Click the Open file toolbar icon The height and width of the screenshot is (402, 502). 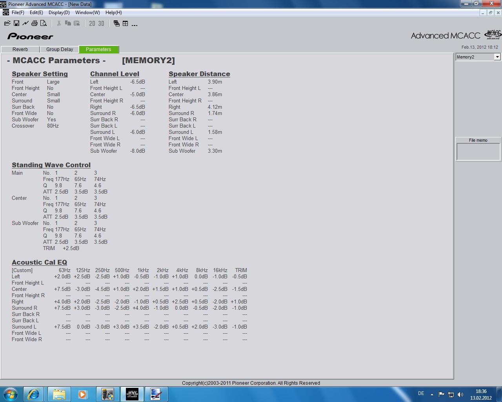[7, 24]
